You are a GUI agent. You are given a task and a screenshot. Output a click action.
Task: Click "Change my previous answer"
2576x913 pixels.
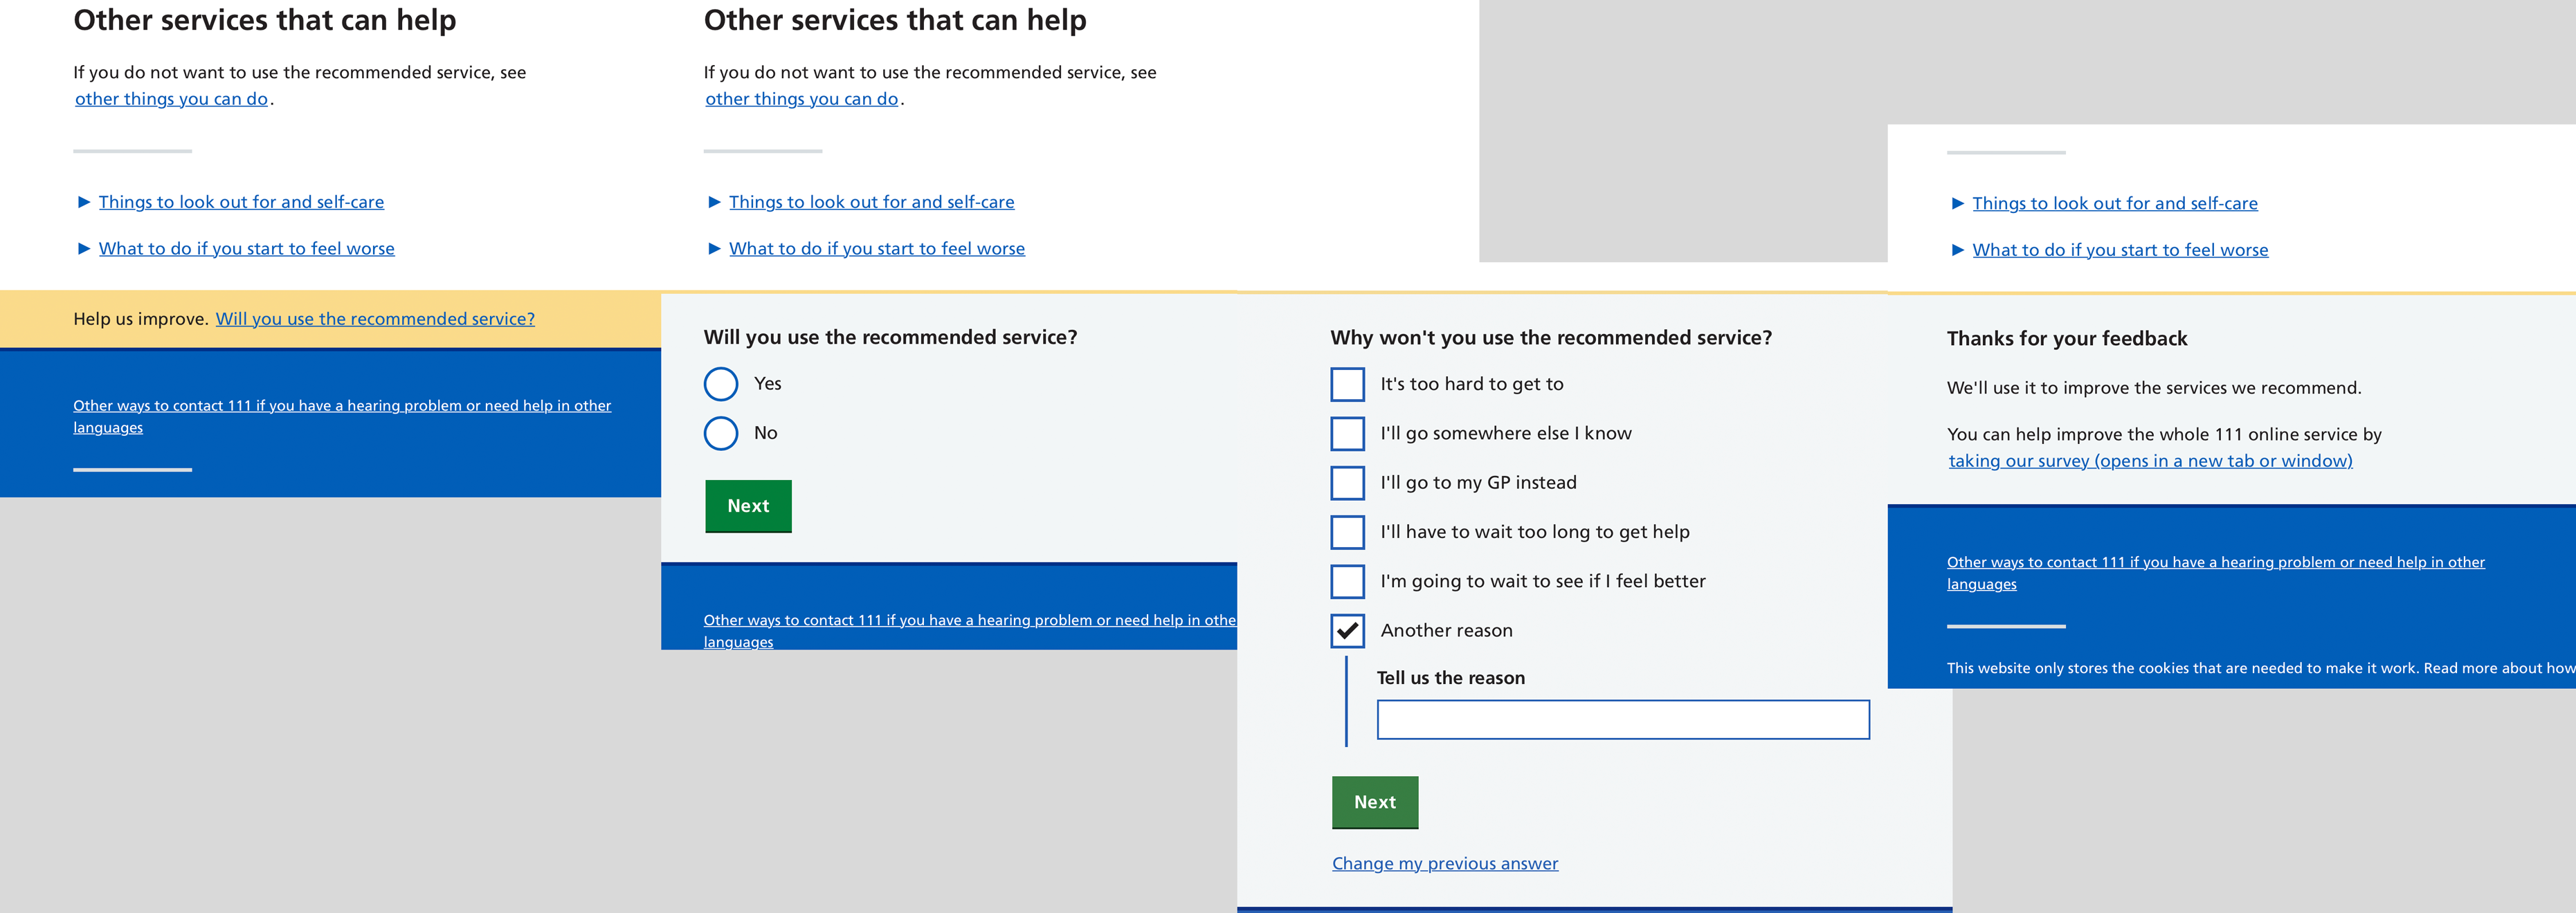tap(1444, 862)
